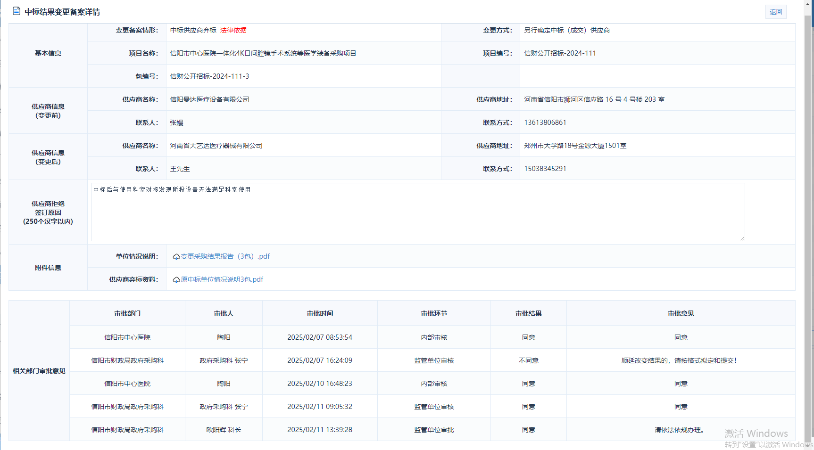Click approver 欧阳辉 科长 in table
The height and width of the screenshot is (450, 814).
(x=224, y=430)
